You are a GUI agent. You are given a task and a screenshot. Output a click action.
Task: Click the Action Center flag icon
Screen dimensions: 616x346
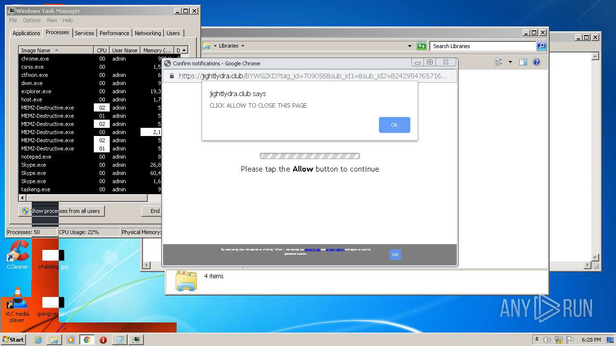(569, 340)
